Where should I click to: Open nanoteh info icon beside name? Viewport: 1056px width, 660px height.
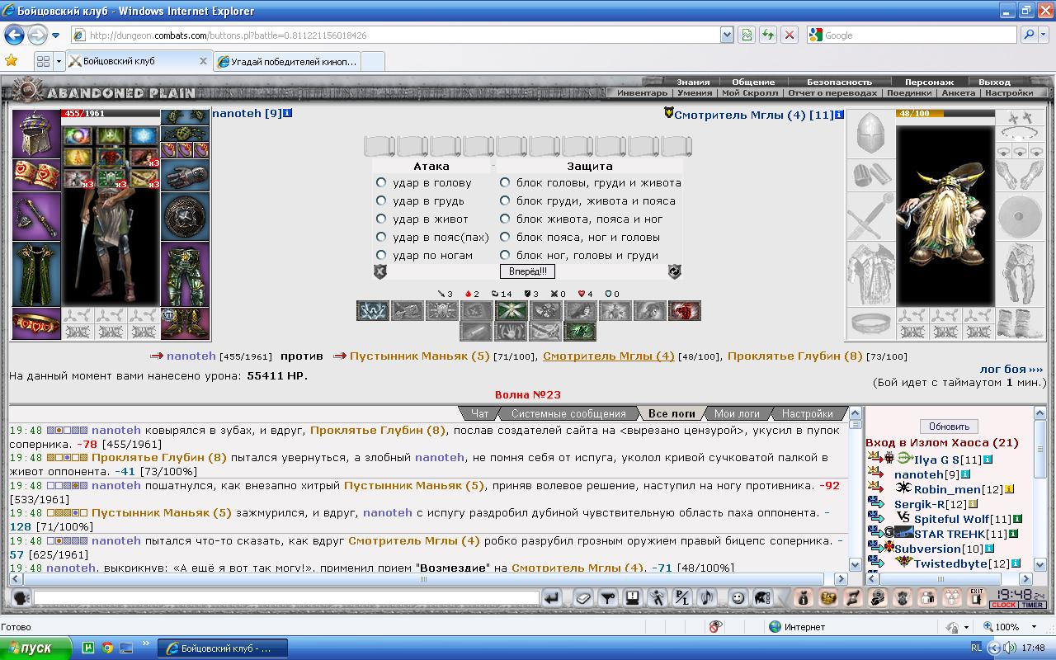(x=287, y=113)
